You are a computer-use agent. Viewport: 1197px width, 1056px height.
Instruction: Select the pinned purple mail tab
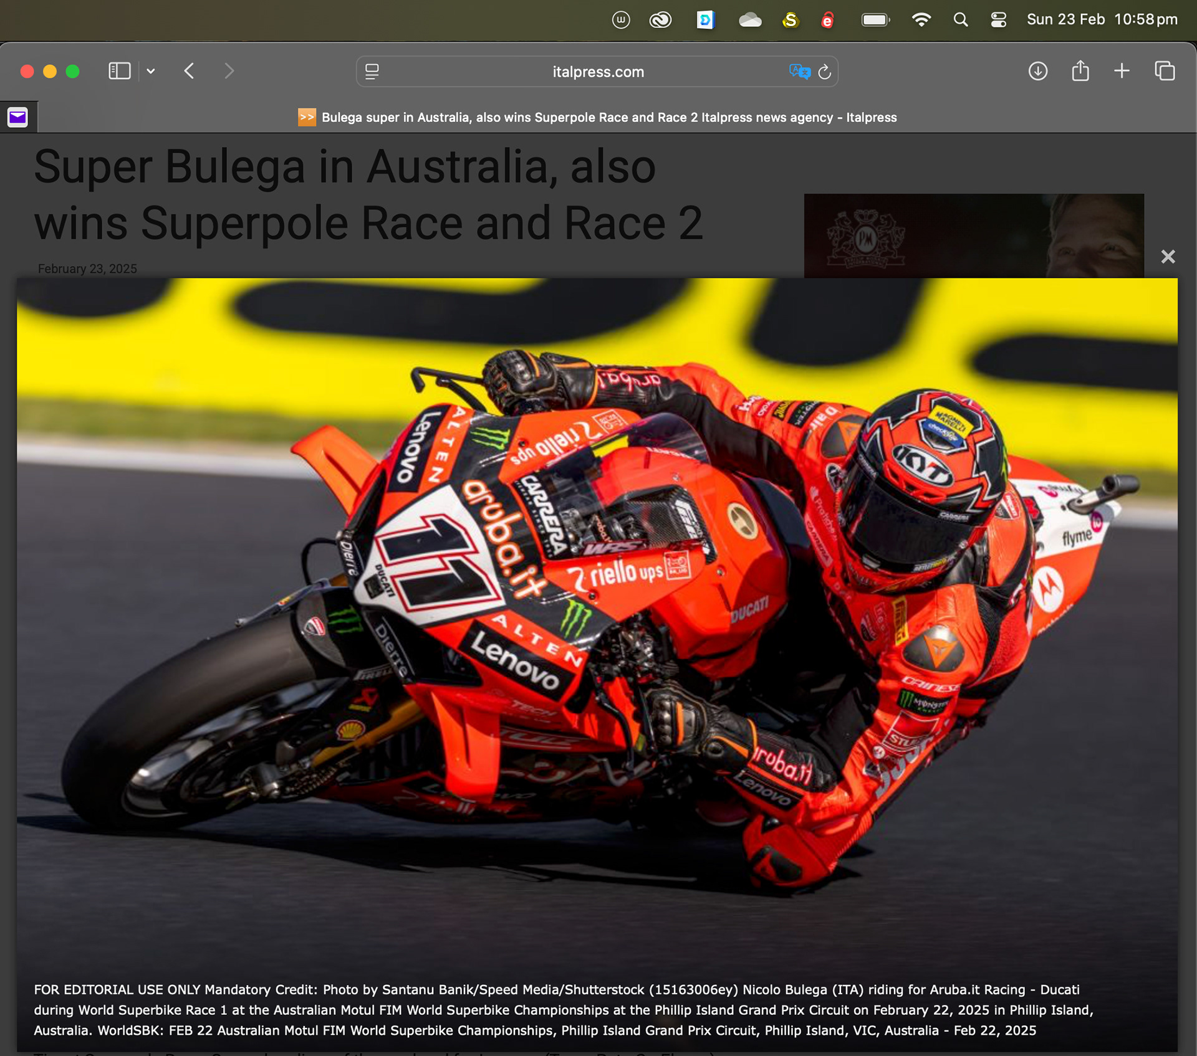coord(18,117)
